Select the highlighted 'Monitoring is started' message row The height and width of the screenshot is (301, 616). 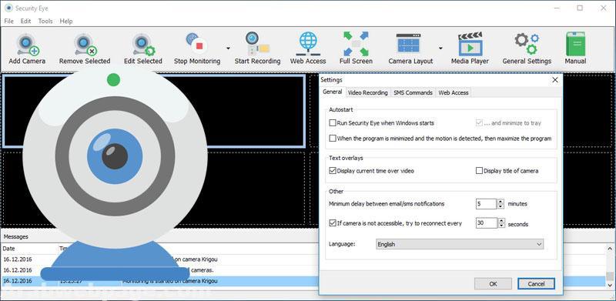(x=303, y=281)
